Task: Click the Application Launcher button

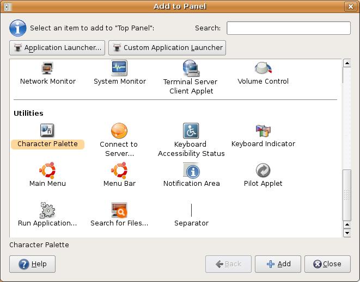Action: coord(57,48)
